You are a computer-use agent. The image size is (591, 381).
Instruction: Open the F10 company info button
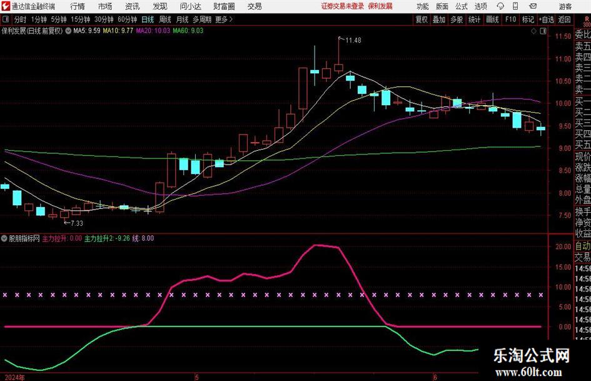click(x=510, y=19)
